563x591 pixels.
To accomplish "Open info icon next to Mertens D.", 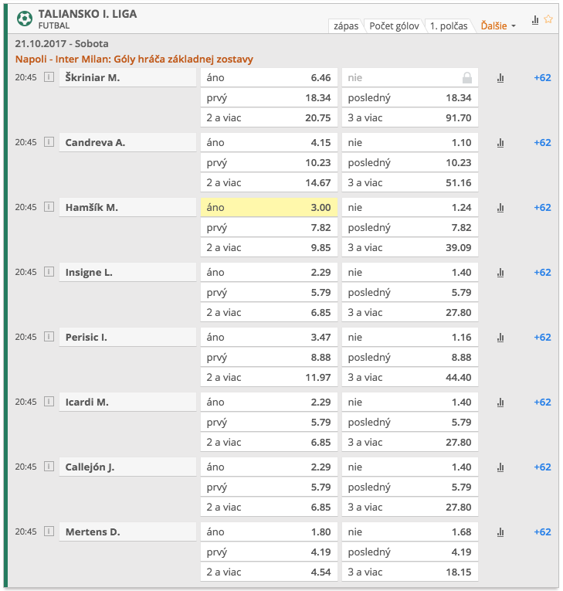I will [x=49, y=532].
